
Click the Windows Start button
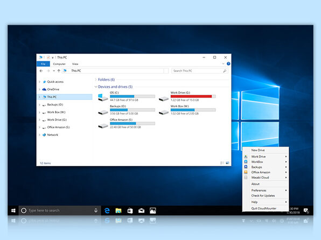(13, 210)
